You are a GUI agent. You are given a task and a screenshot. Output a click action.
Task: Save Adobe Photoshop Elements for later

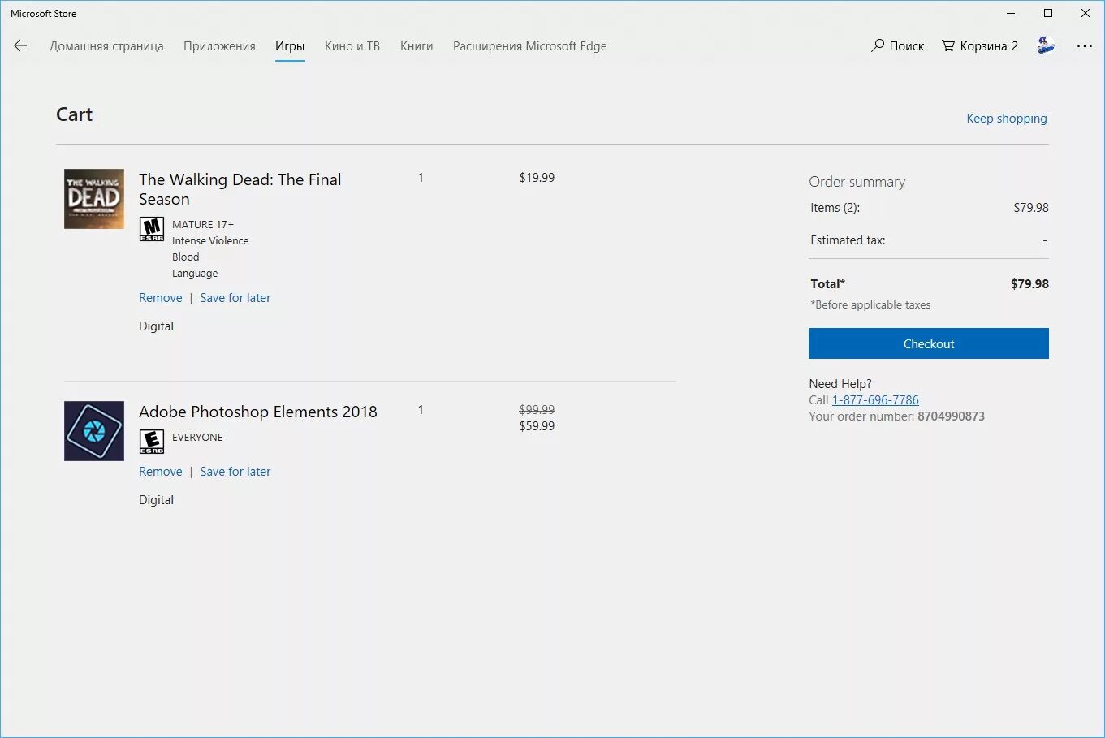click(x=235, y=472)
